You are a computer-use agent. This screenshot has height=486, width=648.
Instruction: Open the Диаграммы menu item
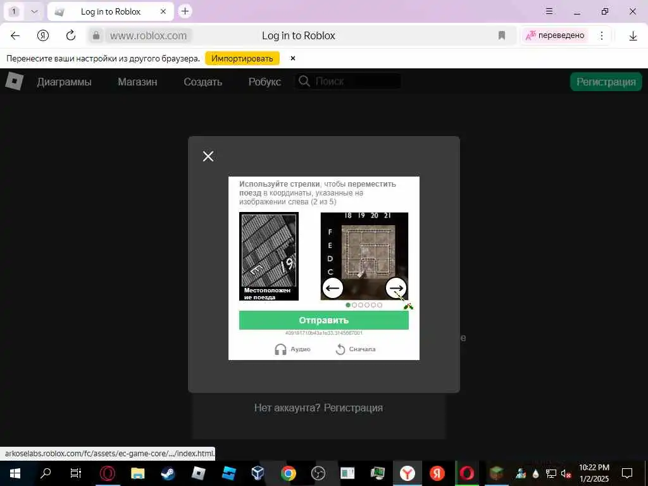tap(64, 82)
